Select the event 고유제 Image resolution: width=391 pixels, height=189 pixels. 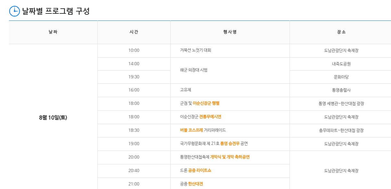186,90
